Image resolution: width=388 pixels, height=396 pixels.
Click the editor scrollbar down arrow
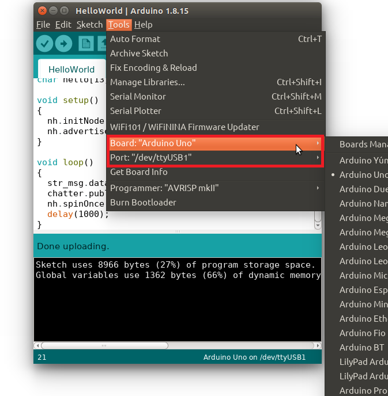point(318,225)
